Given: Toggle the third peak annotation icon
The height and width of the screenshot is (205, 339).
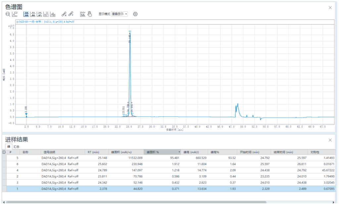Looking at the screenshot, I should 39,14.
